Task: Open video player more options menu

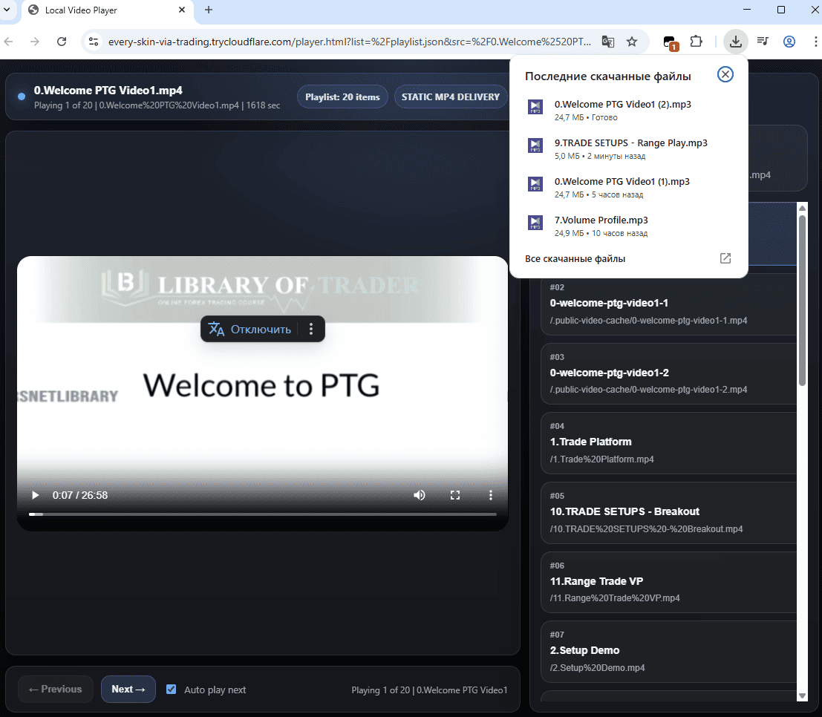Action: tap(491, 495)
